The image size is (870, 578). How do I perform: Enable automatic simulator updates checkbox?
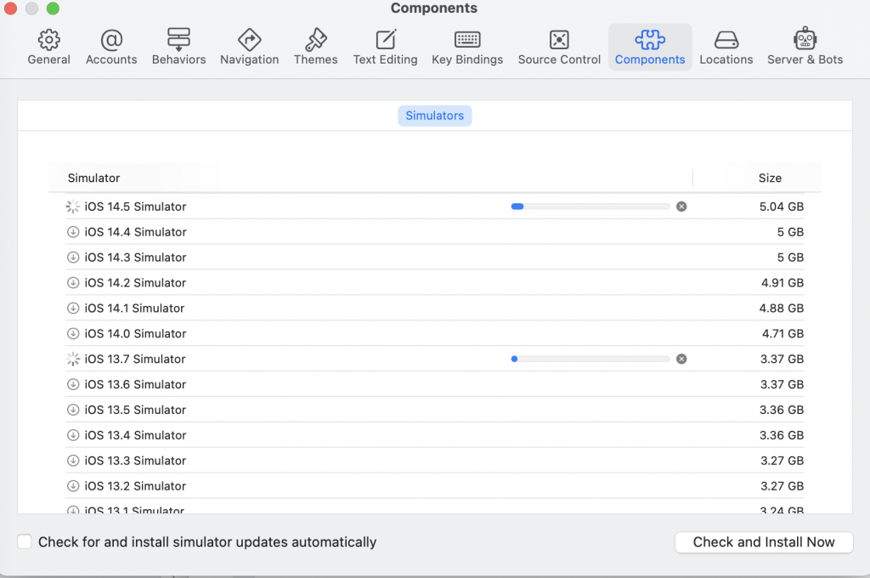pos(25,541)
